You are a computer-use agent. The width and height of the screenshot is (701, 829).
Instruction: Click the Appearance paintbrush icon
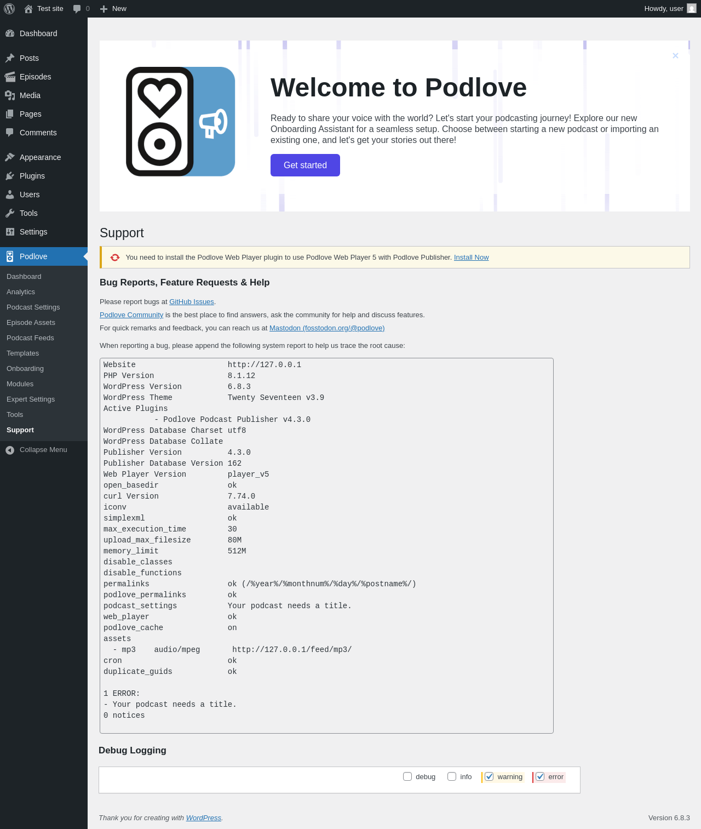(10, 157)
